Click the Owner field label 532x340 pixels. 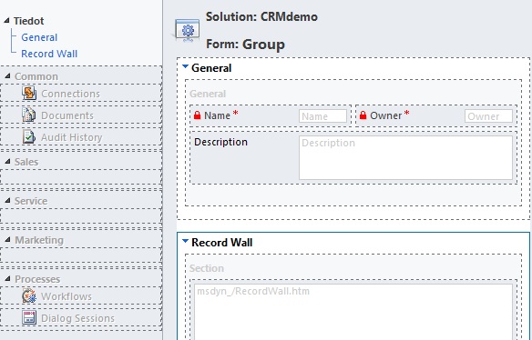[385, 115]
